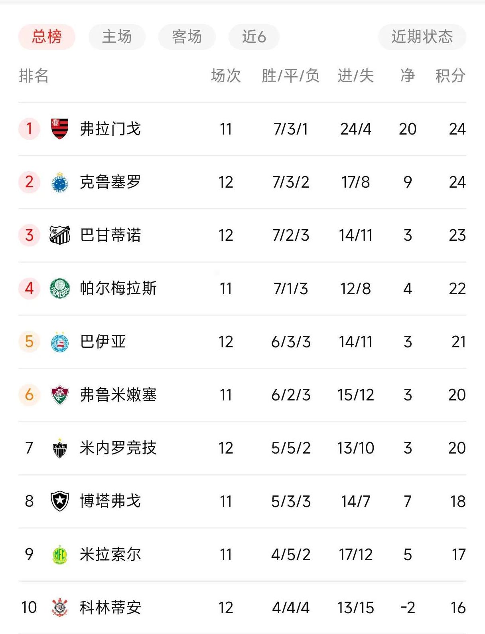
Task: Select the rank 1 red badge
Action: click(x=29, y=129)
